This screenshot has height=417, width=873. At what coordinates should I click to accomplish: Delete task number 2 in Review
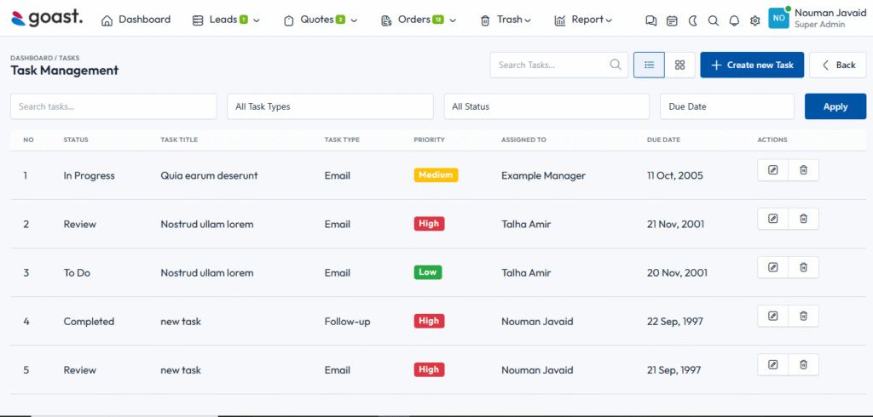[803, 219]
